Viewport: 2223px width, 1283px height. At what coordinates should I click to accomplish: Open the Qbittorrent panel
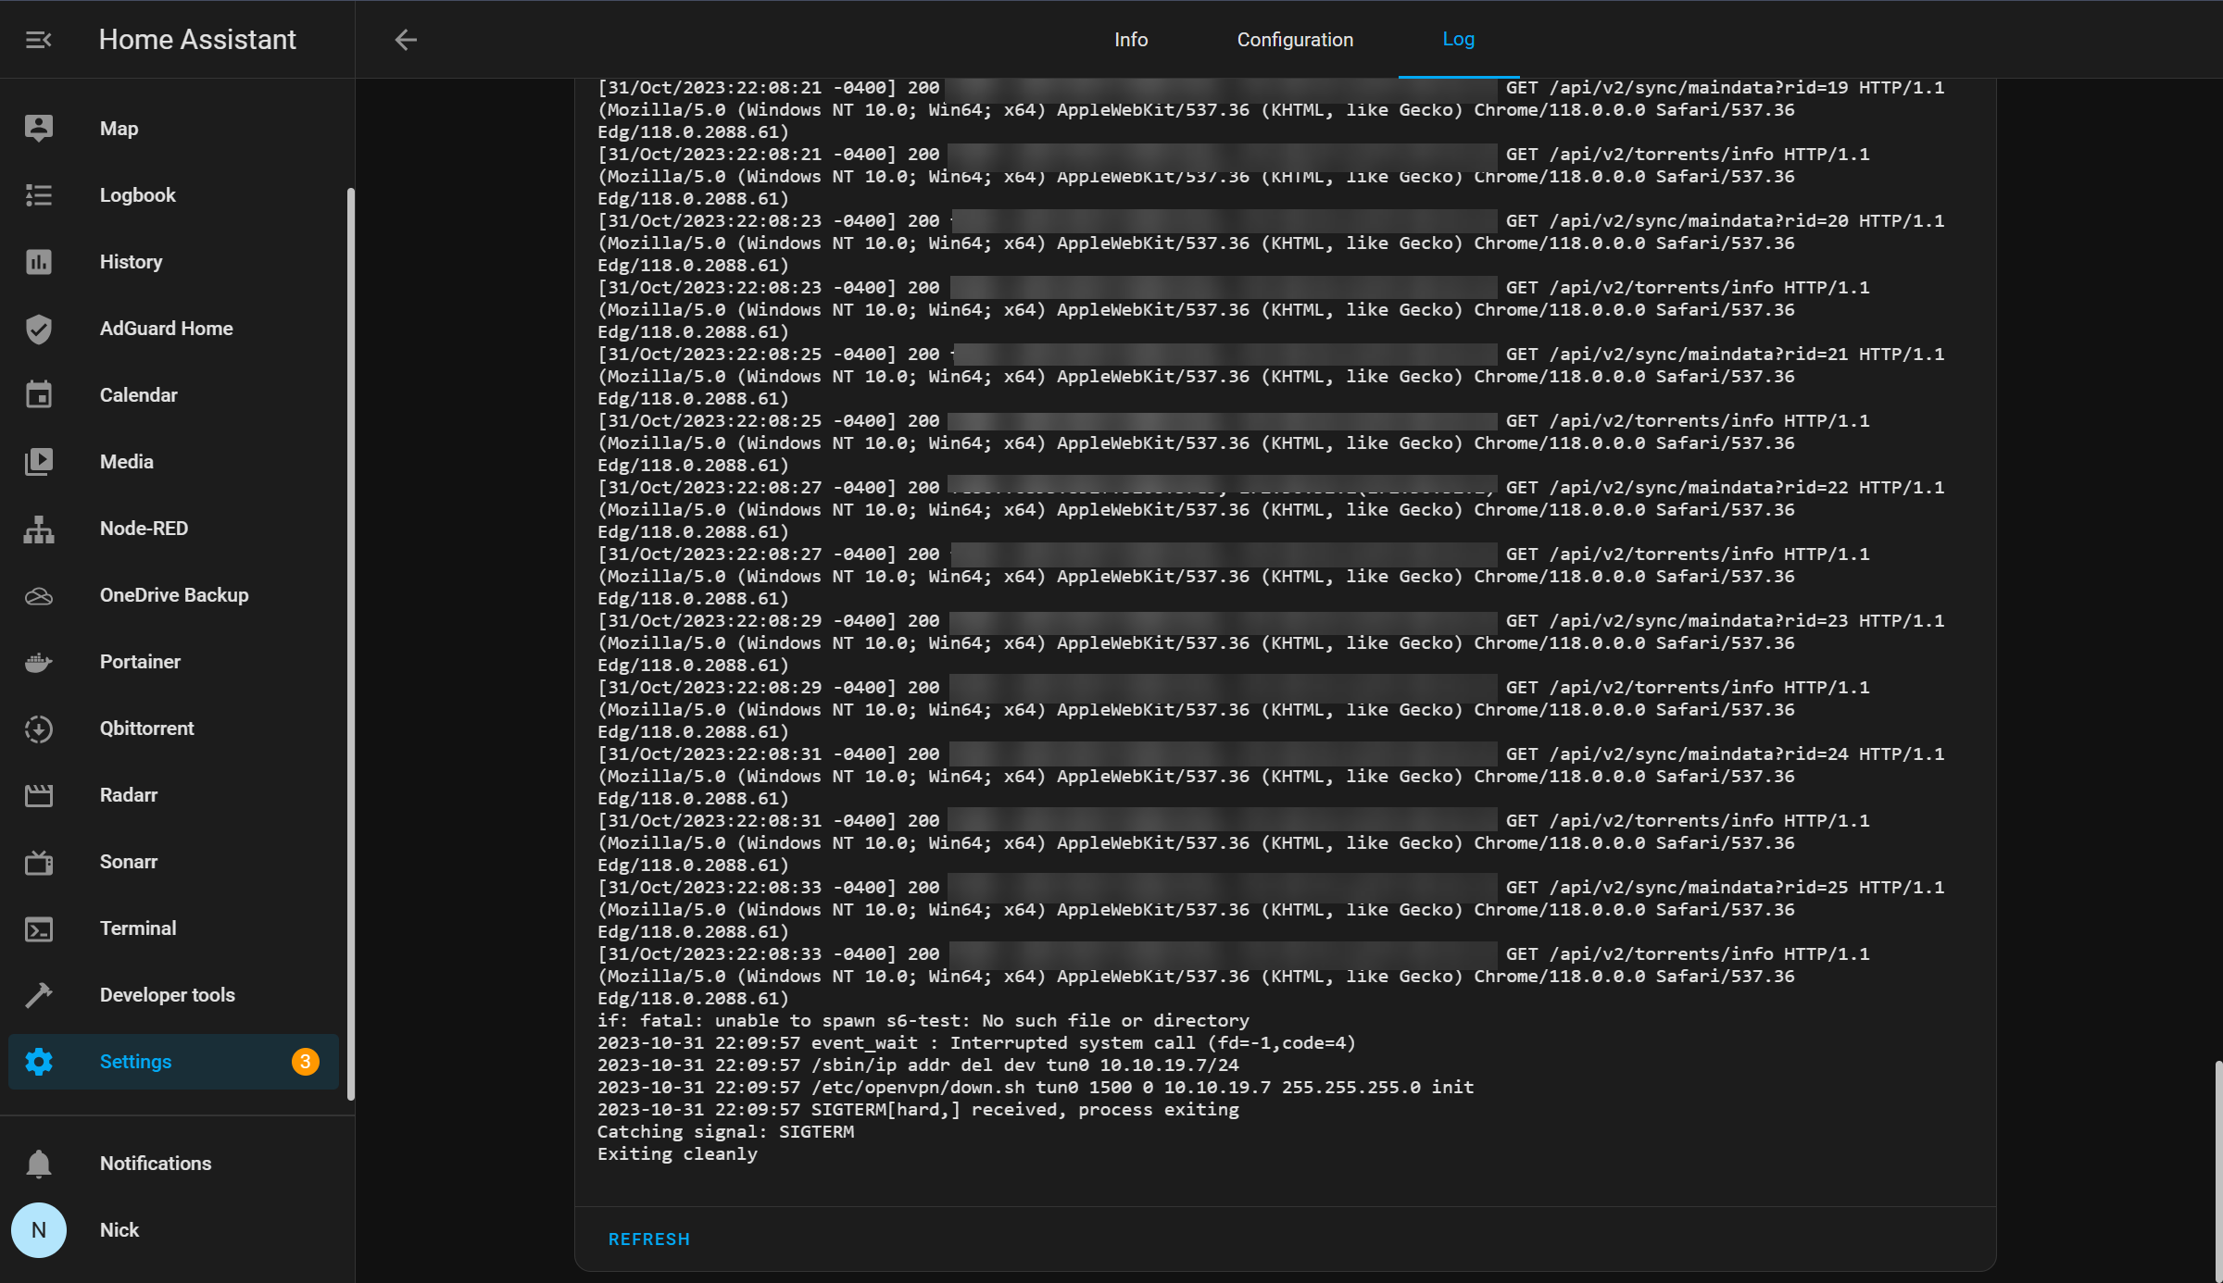click(x=146, y=728)
